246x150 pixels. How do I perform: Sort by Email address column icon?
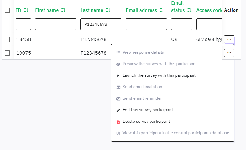161,10
